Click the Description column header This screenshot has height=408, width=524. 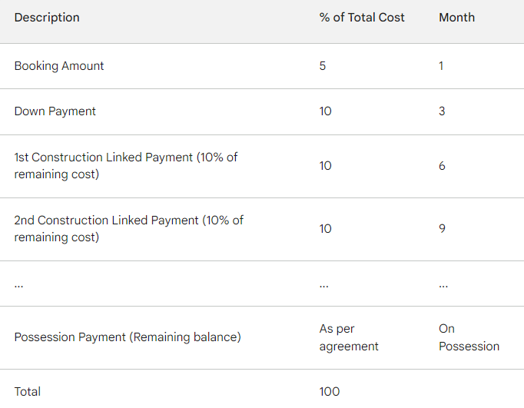47,18
